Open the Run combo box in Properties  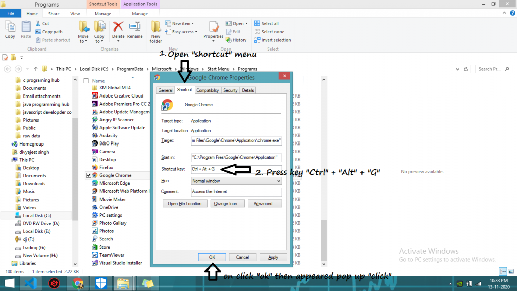tap(236, 181)
